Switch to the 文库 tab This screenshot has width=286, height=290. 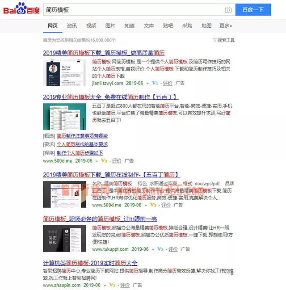(x=149, y=26)
